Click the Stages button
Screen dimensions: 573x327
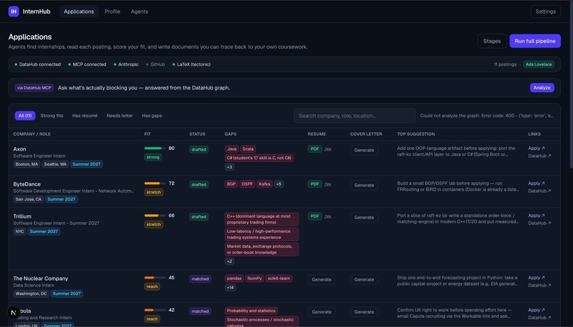tap(492, 41)
